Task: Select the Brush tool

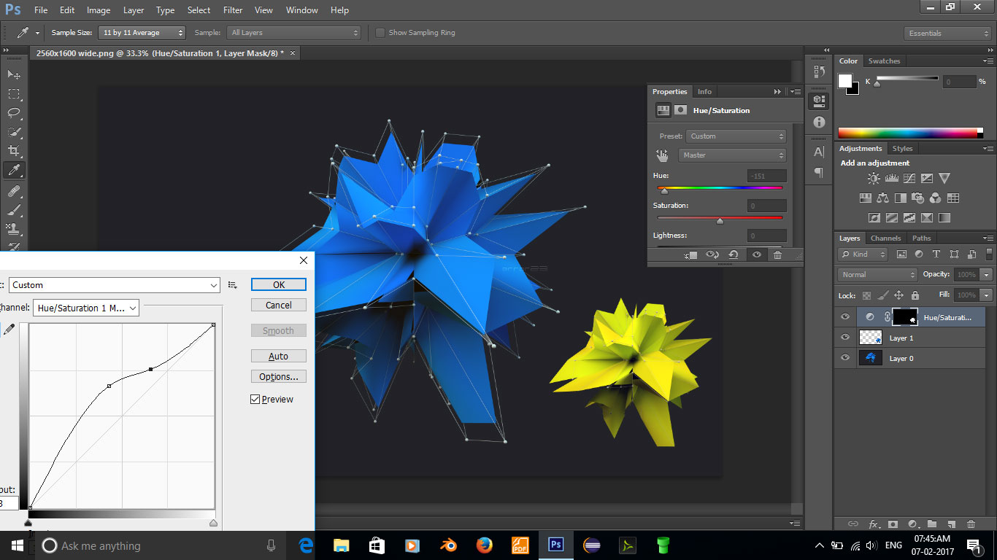Action: (14, 210)
